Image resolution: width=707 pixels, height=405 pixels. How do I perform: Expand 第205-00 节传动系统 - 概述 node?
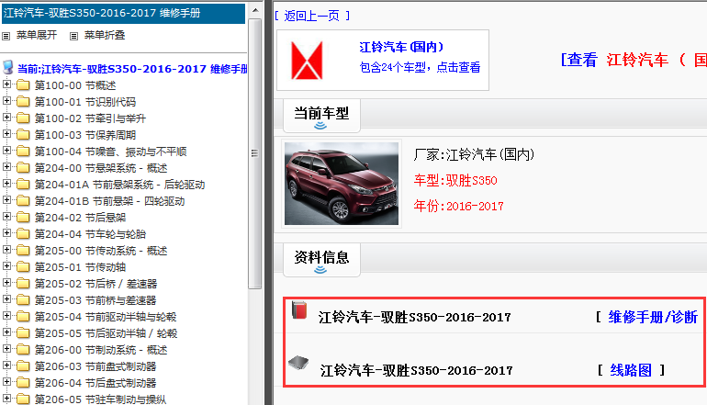click(6, 250)
